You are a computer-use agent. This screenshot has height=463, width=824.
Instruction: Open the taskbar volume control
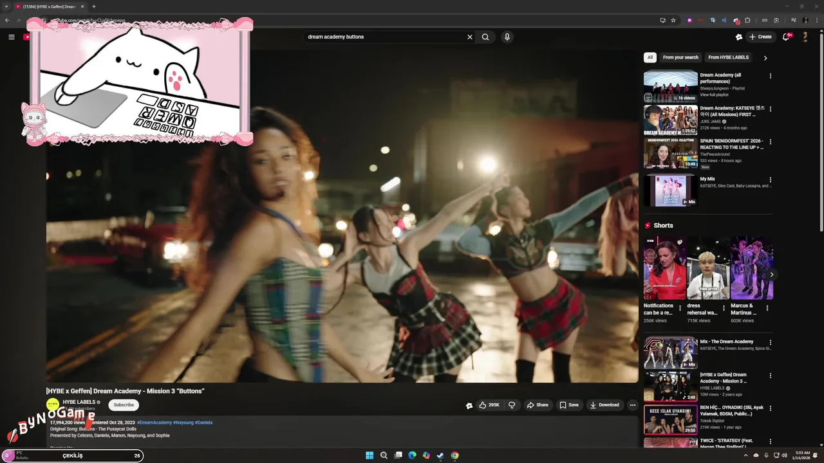784,455
